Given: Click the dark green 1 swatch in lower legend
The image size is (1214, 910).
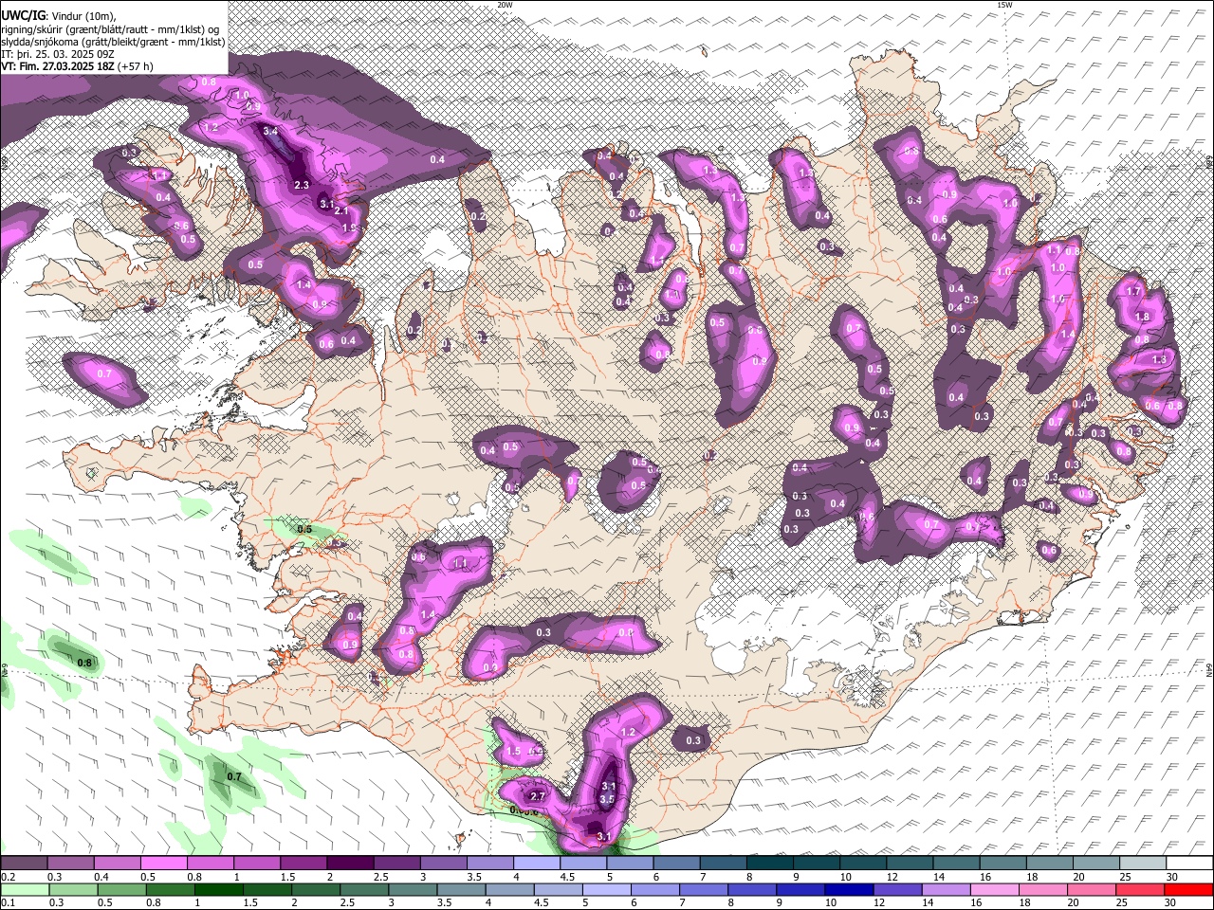Looking at the screenshot, I should point(218,889).
